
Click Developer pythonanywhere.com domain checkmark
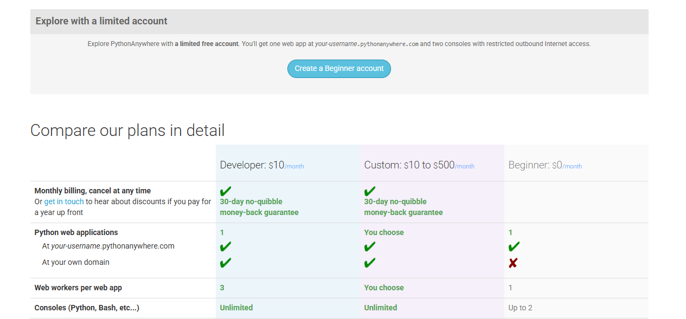pyautogui.click(x=226, y=246)
